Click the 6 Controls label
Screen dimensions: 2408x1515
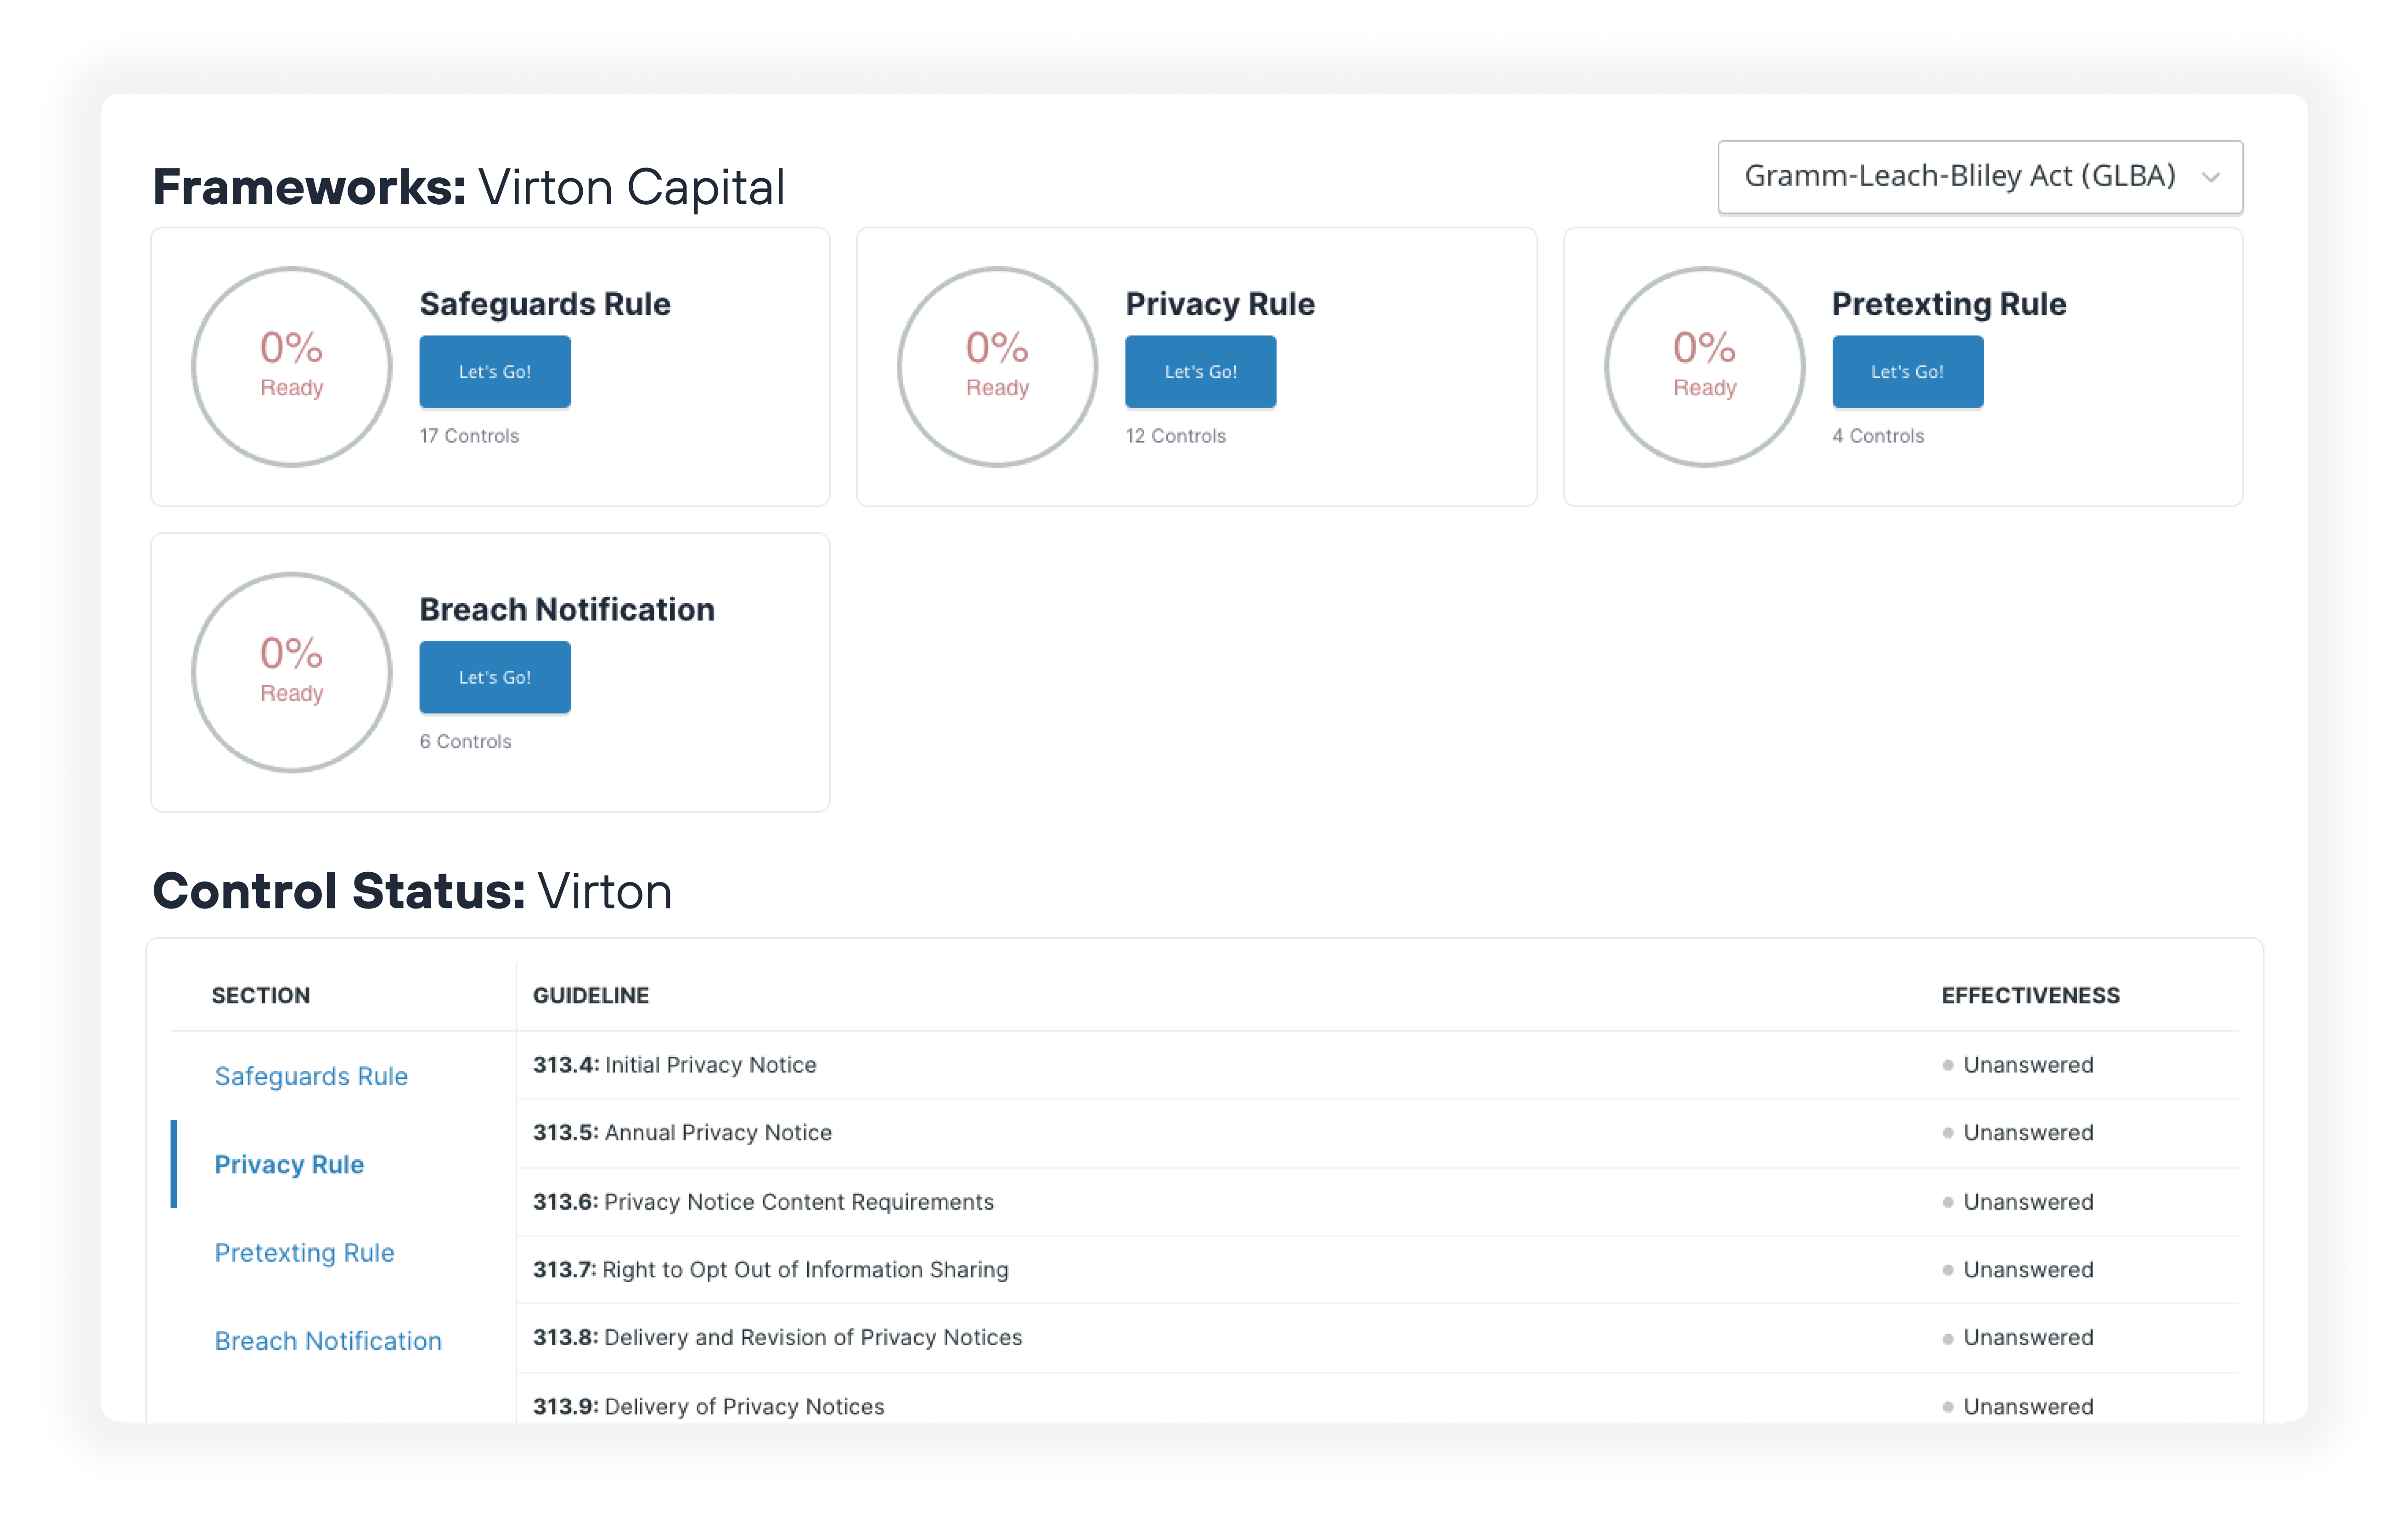465,742
